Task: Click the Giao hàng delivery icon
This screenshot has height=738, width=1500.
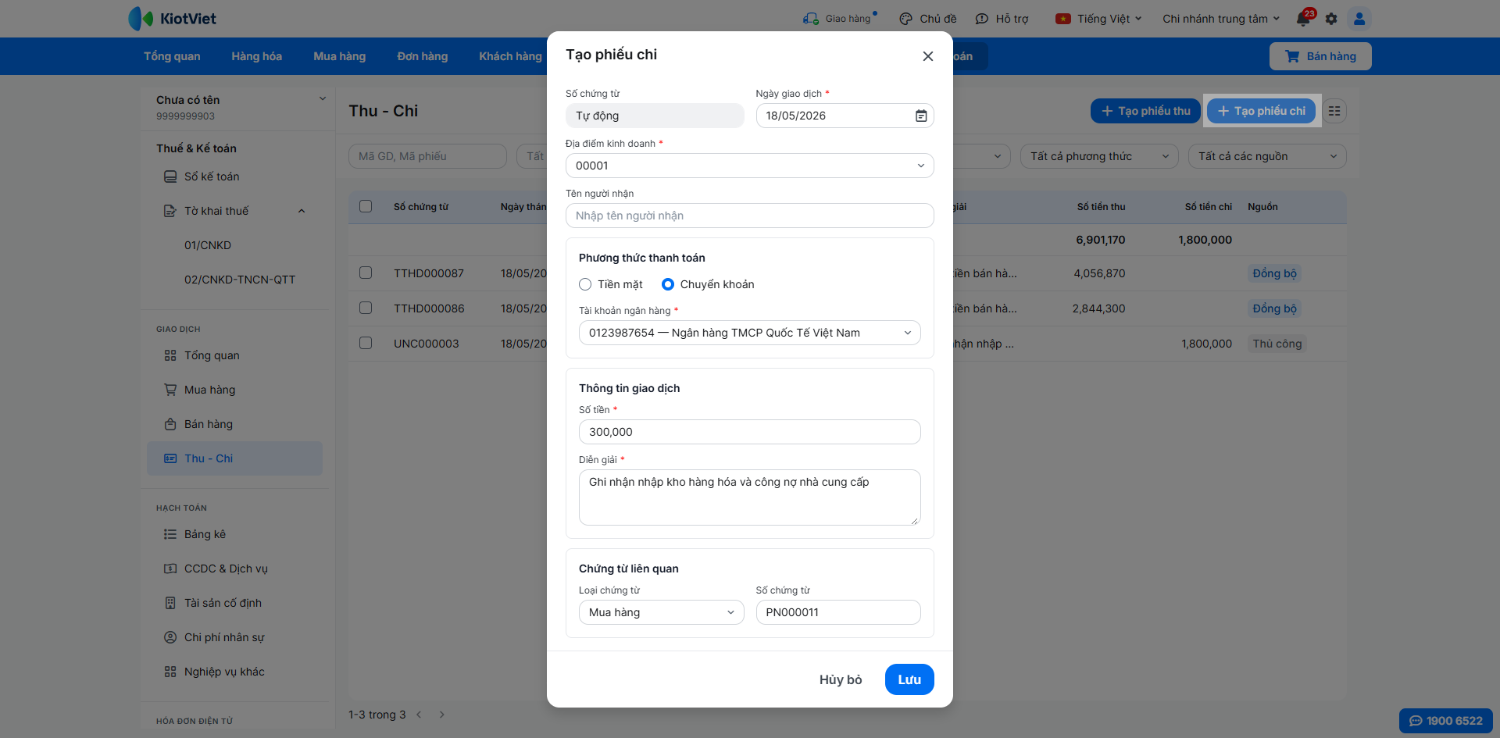Action: [811, 19]
